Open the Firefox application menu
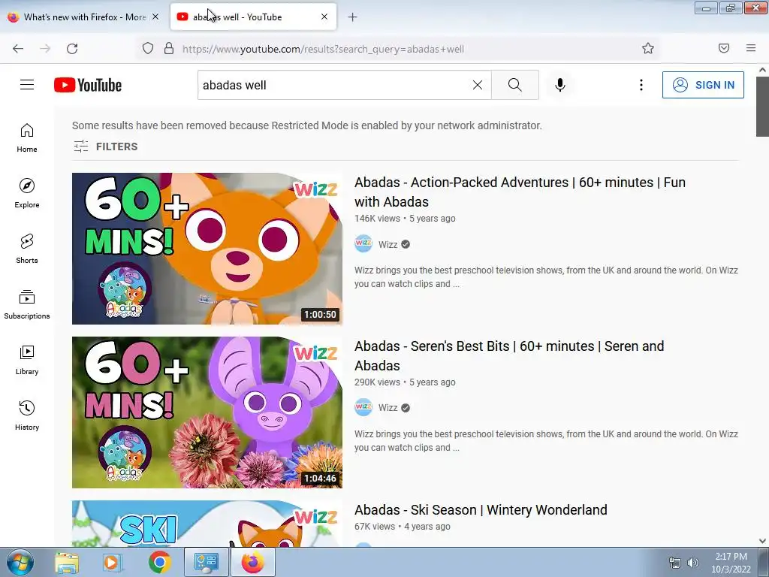 point(751,48)
